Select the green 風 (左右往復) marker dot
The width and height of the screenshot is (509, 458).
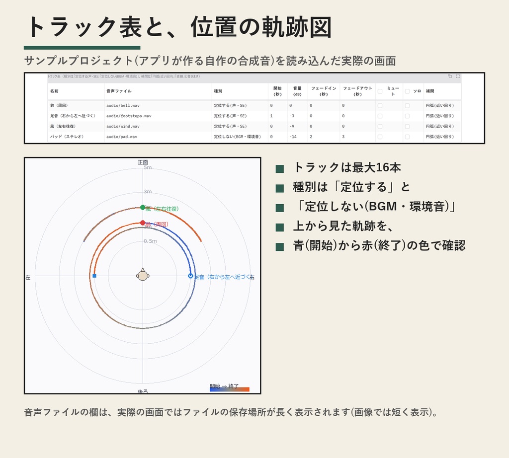(143, 207)
